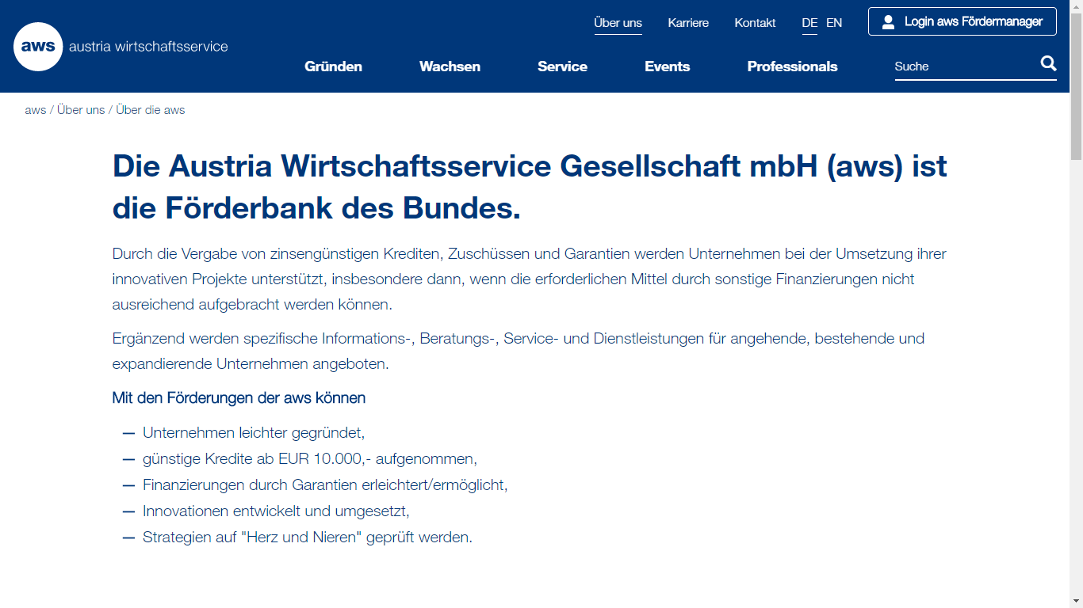Viewport: 1083px width, 608px height.
Task: Click 'Finanzierungen durch Garantien' list item
Action: 325,485
